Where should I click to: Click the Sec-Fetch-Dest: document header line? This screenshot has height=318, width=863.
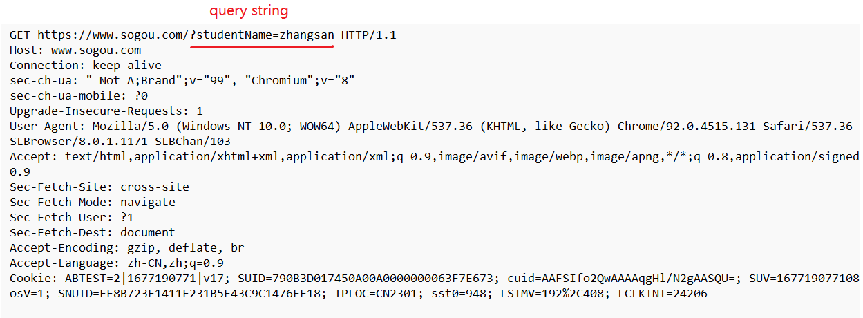tap(93, 232)
